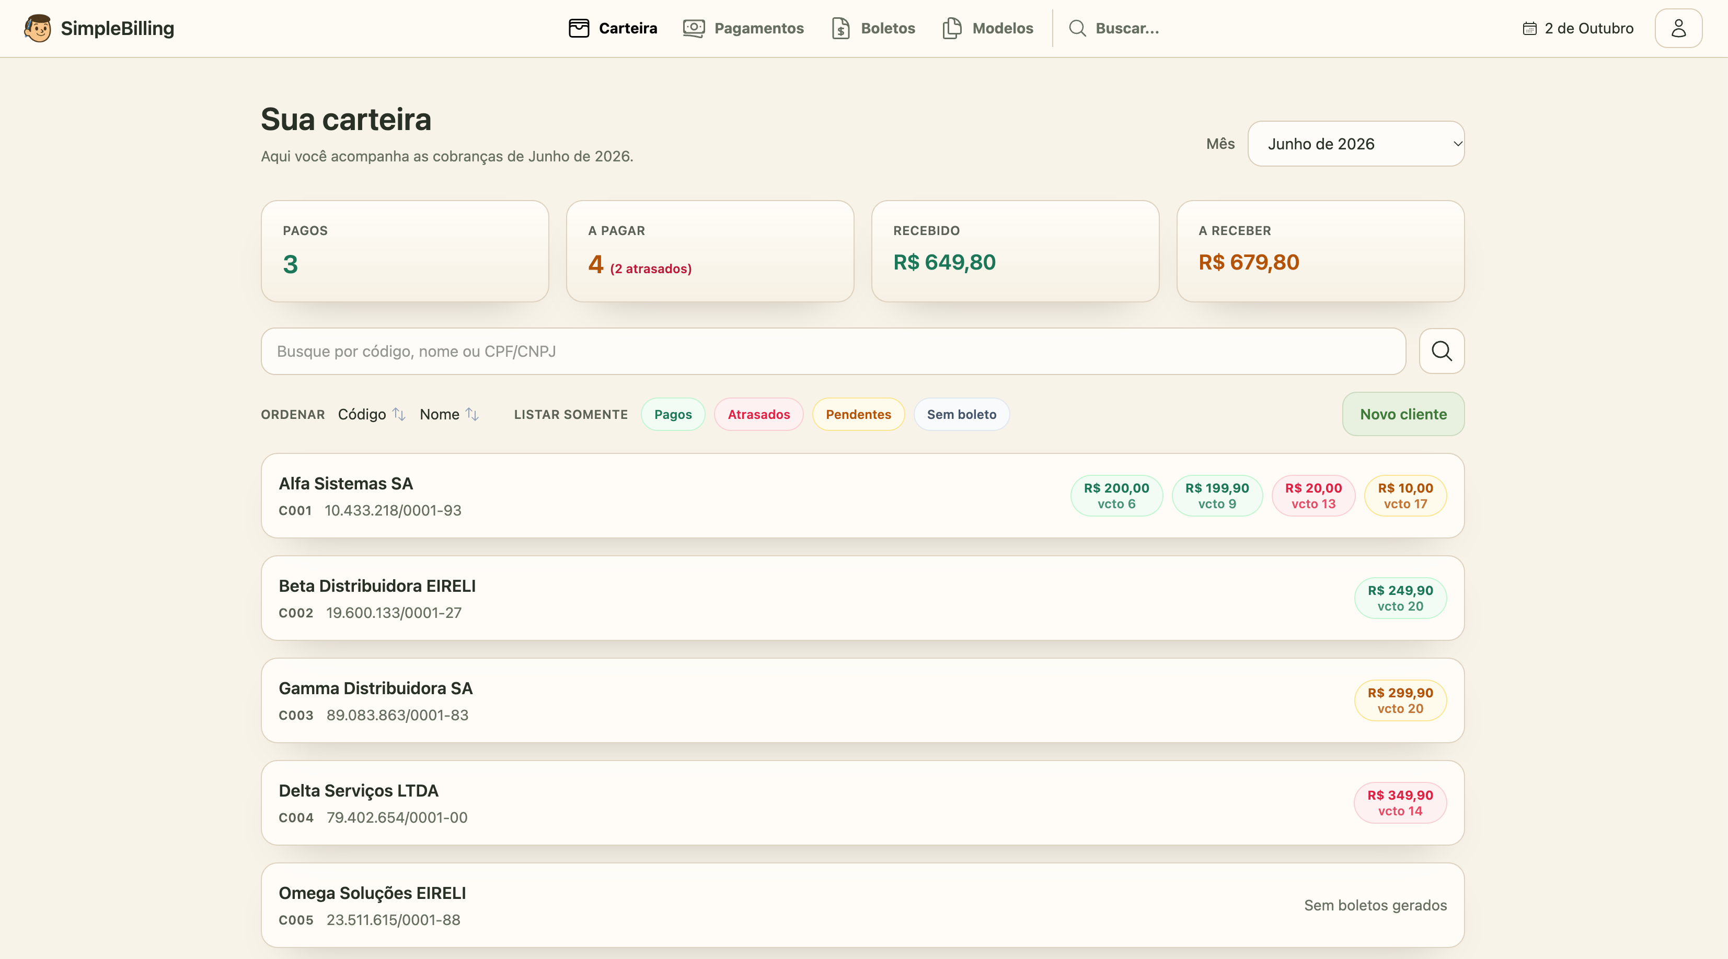Click the calendar icon near 2 de Outubro
This screenshot has height=959, width=1728.
pyautogui.click(x=1529, y=28)
